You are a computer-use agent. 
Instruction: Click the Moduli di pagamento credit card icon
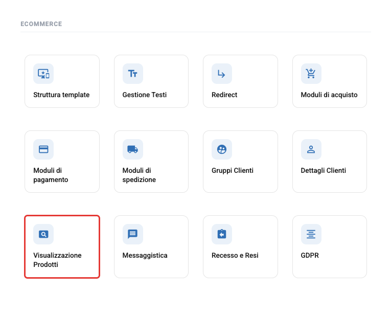[x=43, y=149]
